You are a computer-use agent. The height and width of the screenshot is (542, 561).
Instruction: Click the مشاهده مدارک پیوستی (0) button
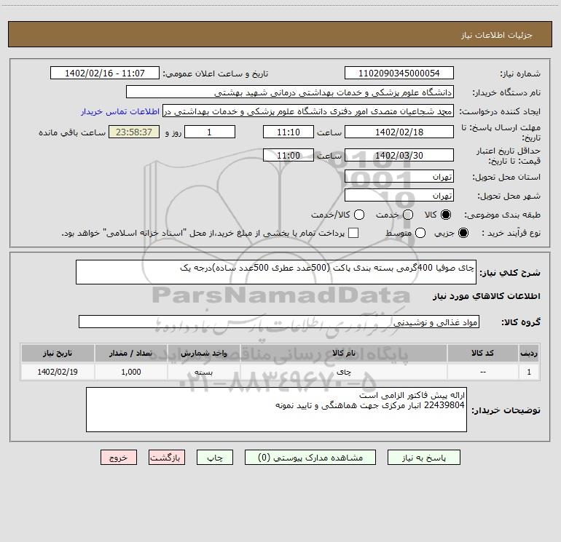coord(310,458)
